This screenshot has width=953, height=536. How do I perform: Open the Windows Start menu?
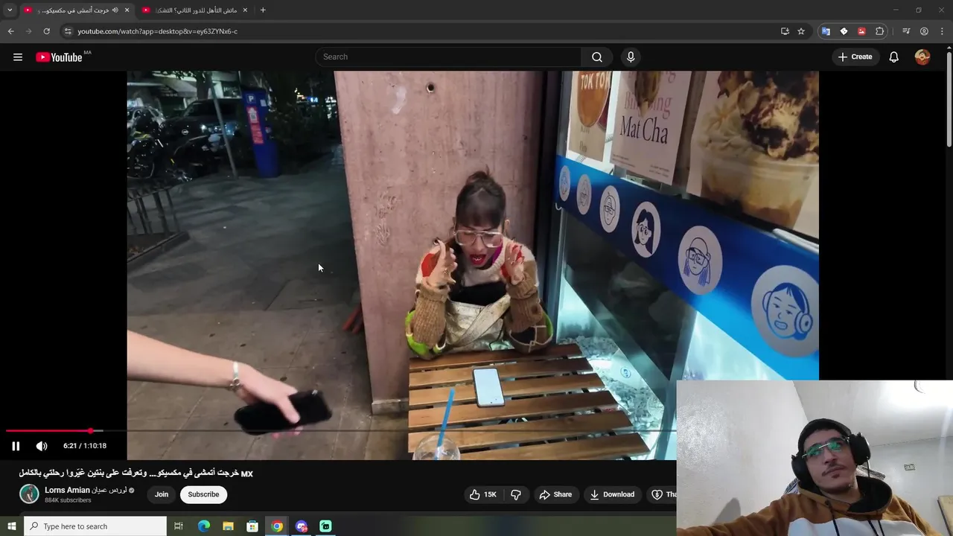click(x=11, y=526)
